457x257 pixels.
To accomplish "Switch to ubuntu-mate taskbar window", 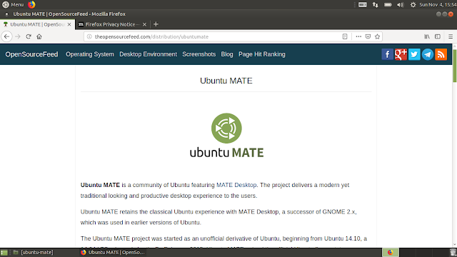I will (34, 253).
